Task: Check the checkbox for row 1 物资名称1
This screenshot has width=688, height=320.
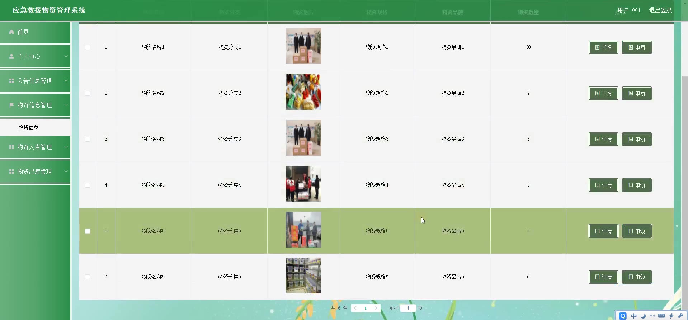Action: coord(88,47)
